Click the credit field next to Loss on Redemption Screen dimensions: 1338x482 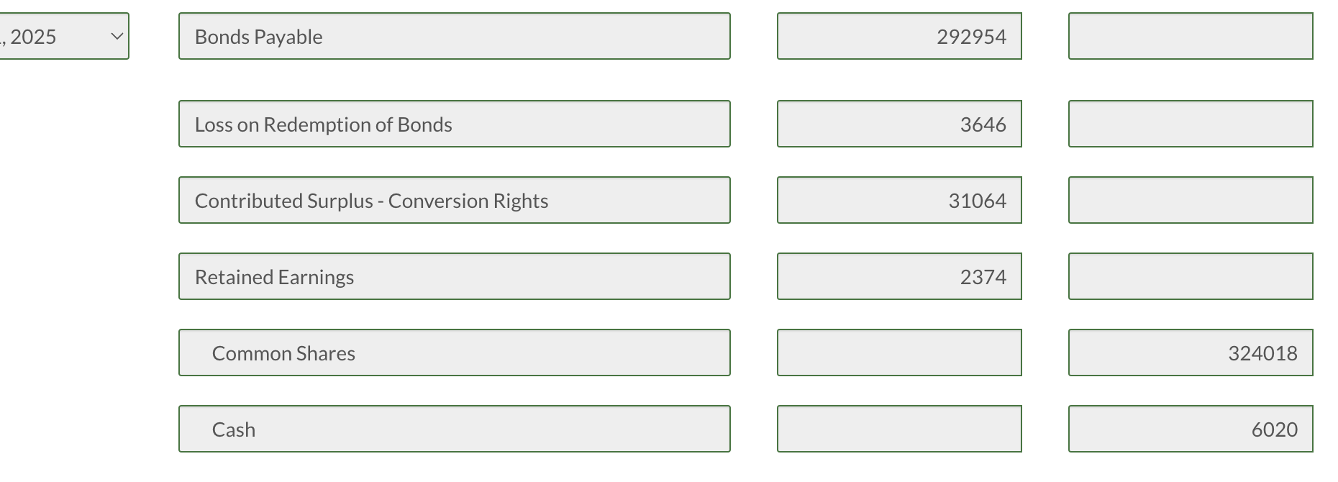(1191, 124)
